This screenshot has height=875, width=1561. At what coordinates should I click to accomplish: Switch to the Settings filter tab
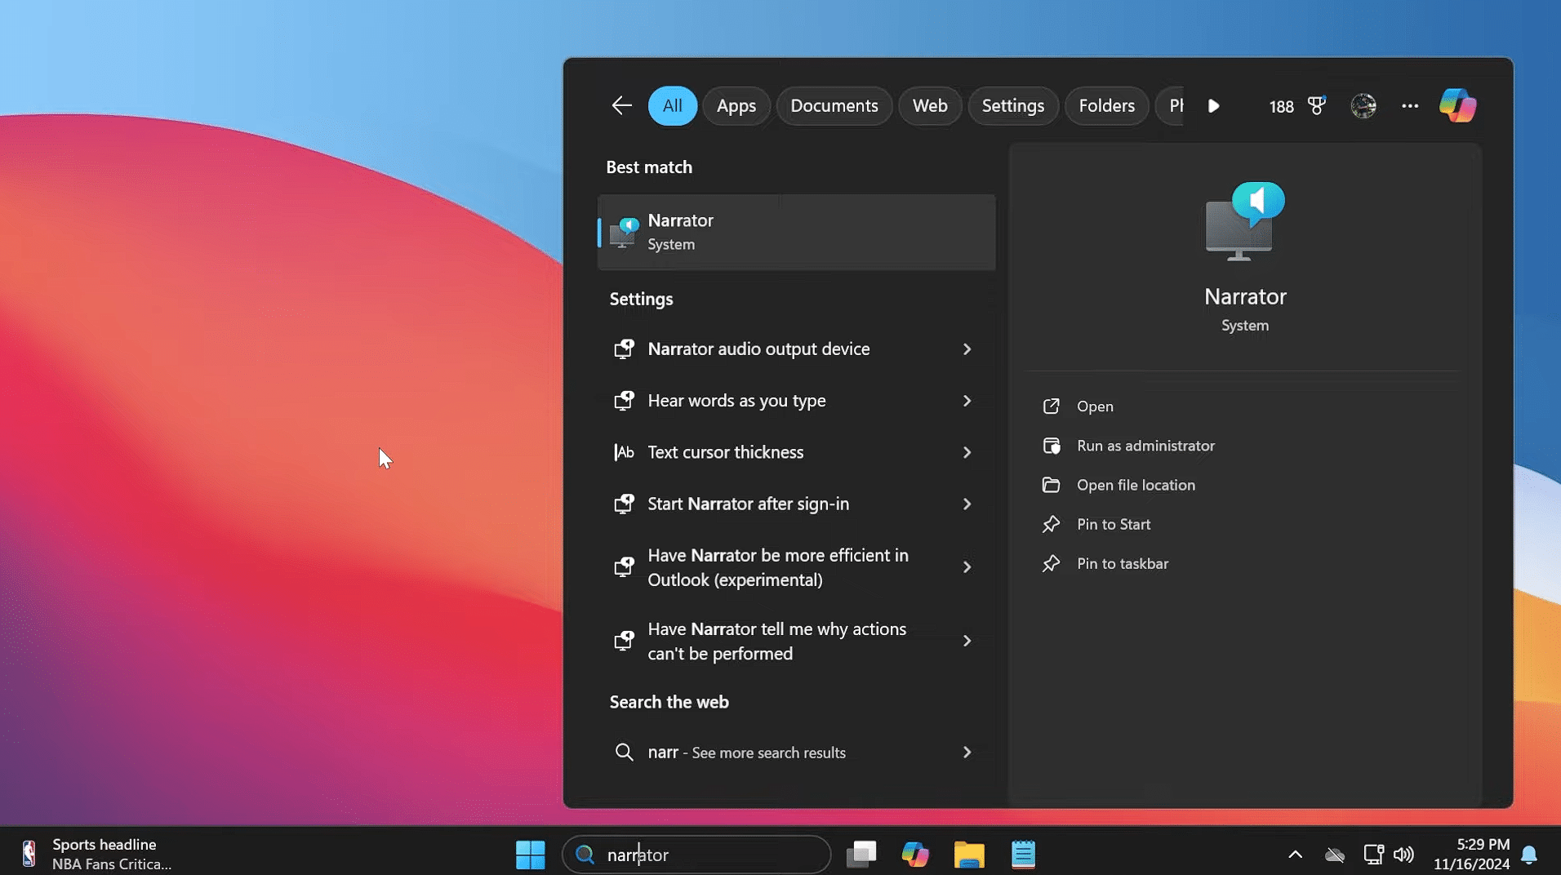[x=1012, y=105]
